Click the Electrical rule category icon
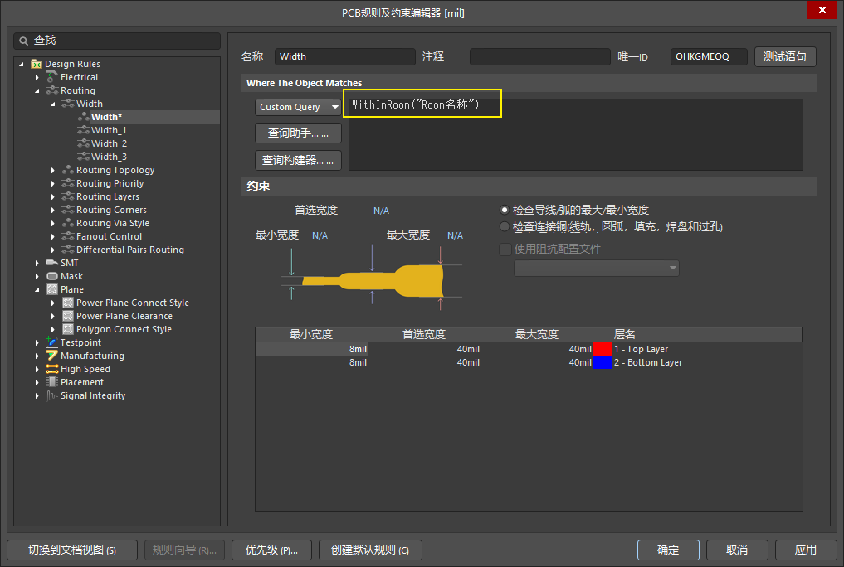Screen dimensions: 844x567 [52, 77]
